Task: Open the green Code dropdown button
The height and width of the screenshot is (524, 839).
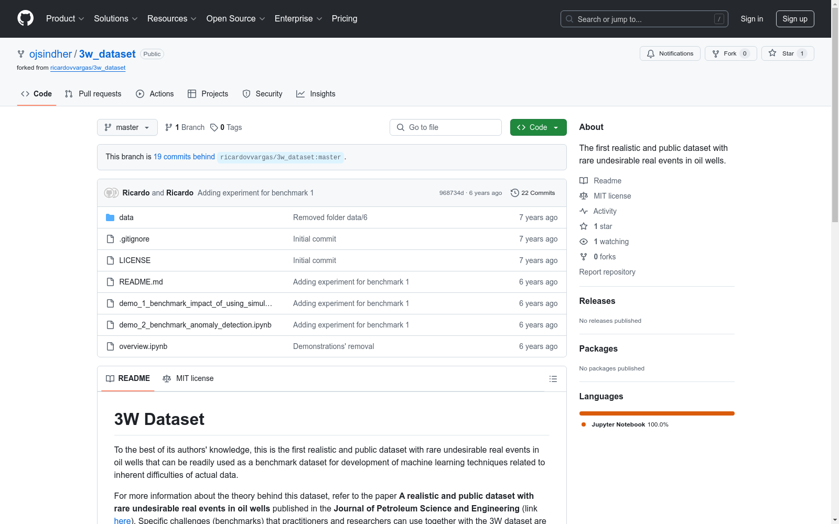Action: 538,127
